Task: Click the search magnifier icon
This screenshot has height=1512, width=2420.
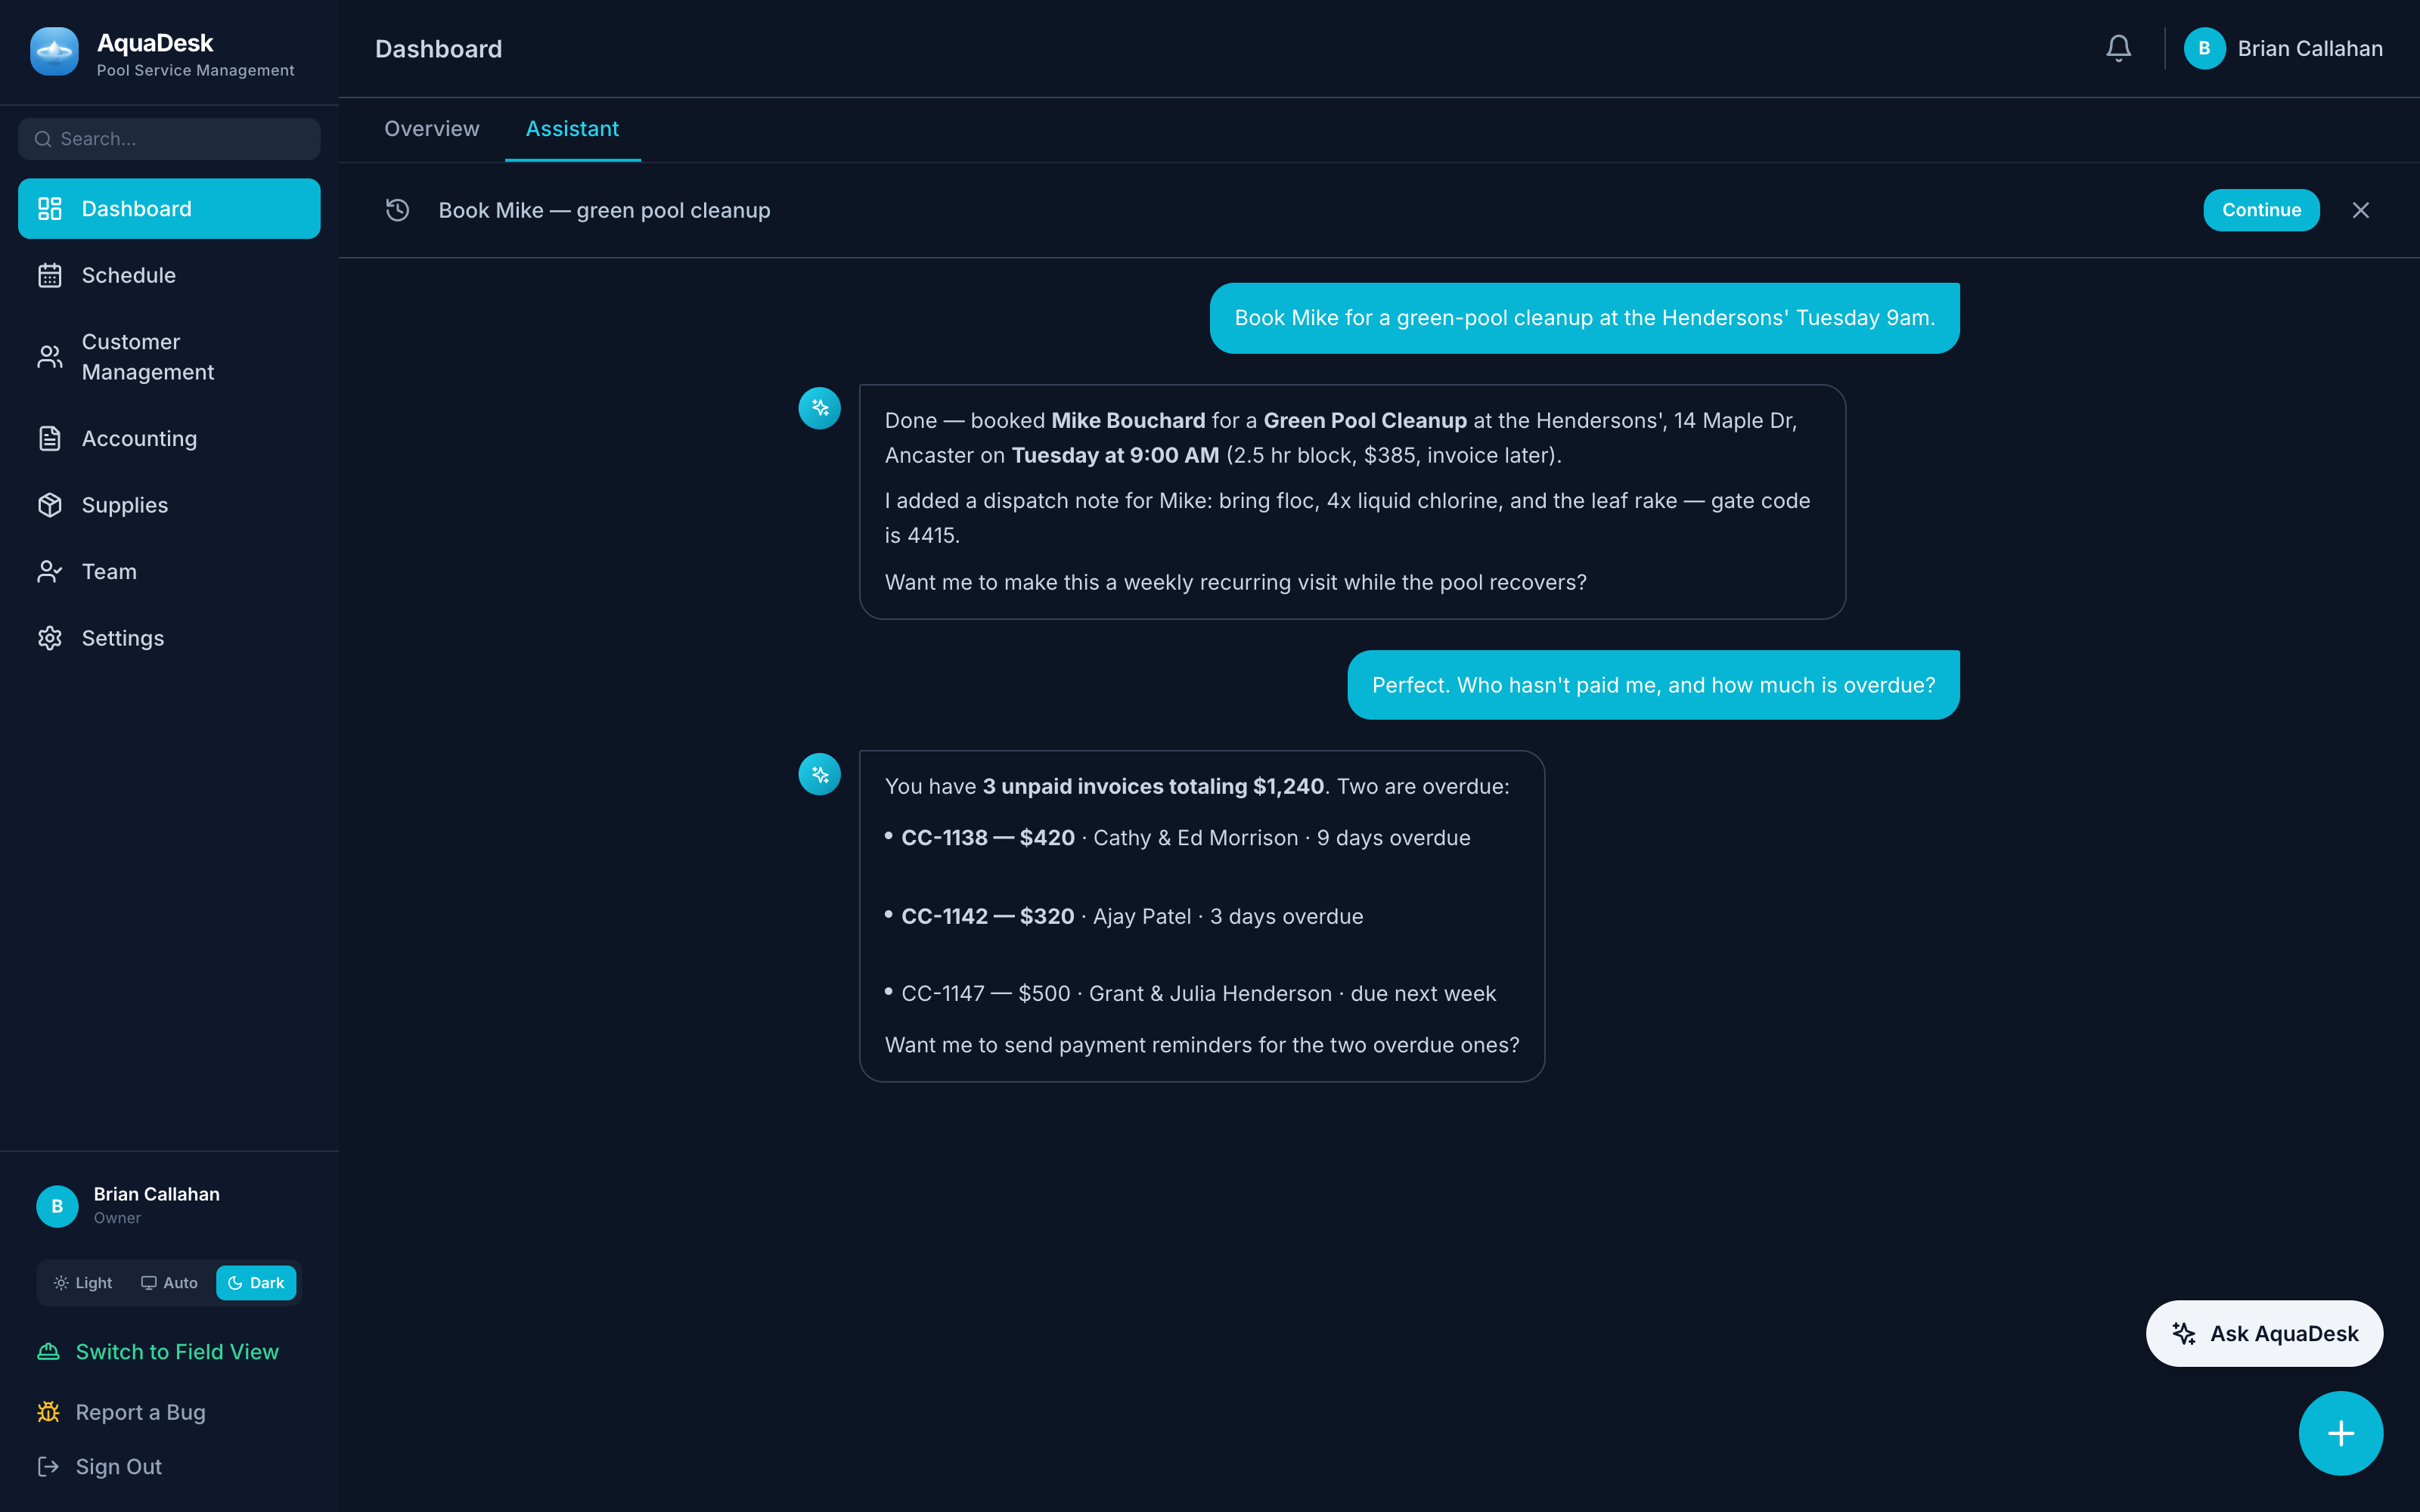Action: pyautogui.click(x=43, y=139)
